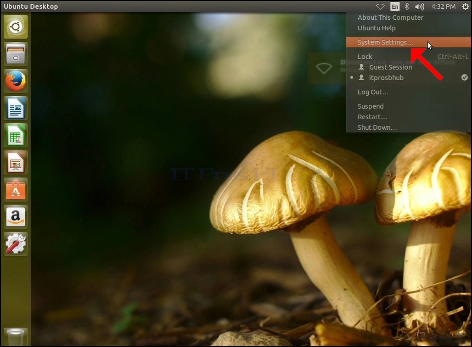Close the session gear menu indicator
Screen dimensions: 472x347
[x=465, y=6]
